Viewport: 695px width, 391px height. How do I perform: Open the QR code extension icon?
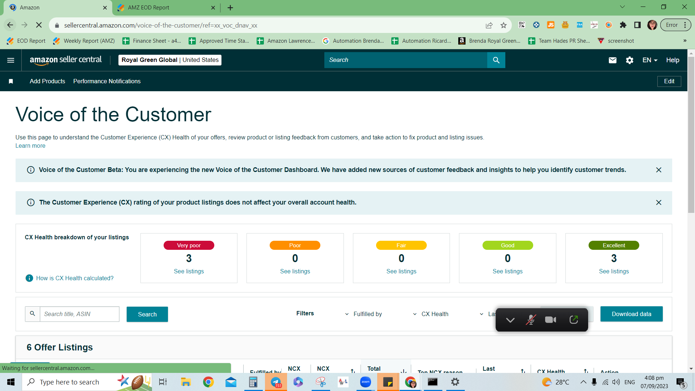(522, 25)
